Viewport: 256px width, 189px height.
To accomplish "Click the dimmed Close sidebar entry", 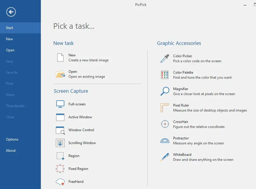I will (20, 117).
